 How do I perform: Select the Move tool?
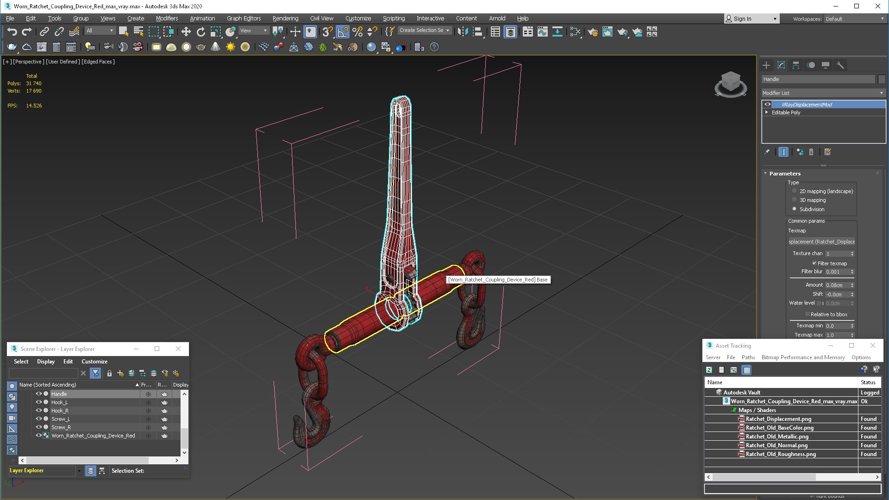click(x=186, y=31)
